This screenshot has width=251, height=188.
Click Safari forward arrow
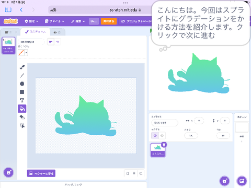tap(33, 10)
